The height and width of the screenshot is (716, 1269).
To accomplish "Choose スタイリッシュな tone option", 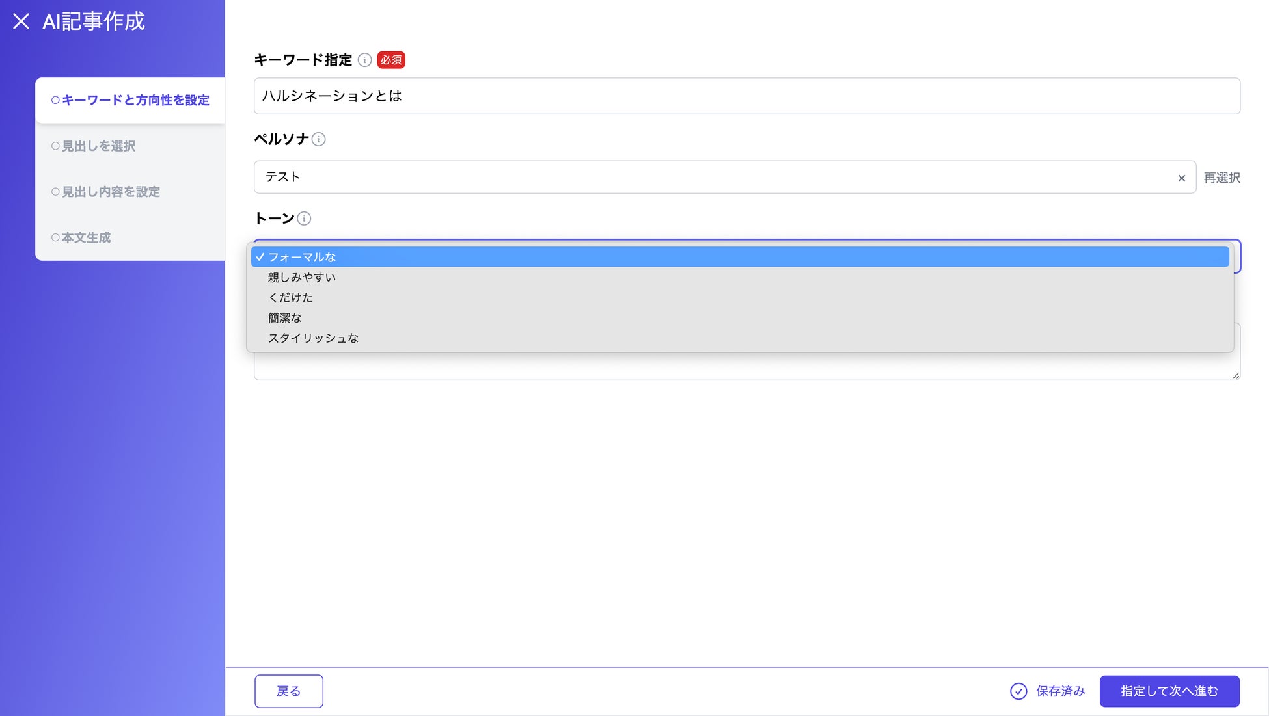I will tap(313, 338).
